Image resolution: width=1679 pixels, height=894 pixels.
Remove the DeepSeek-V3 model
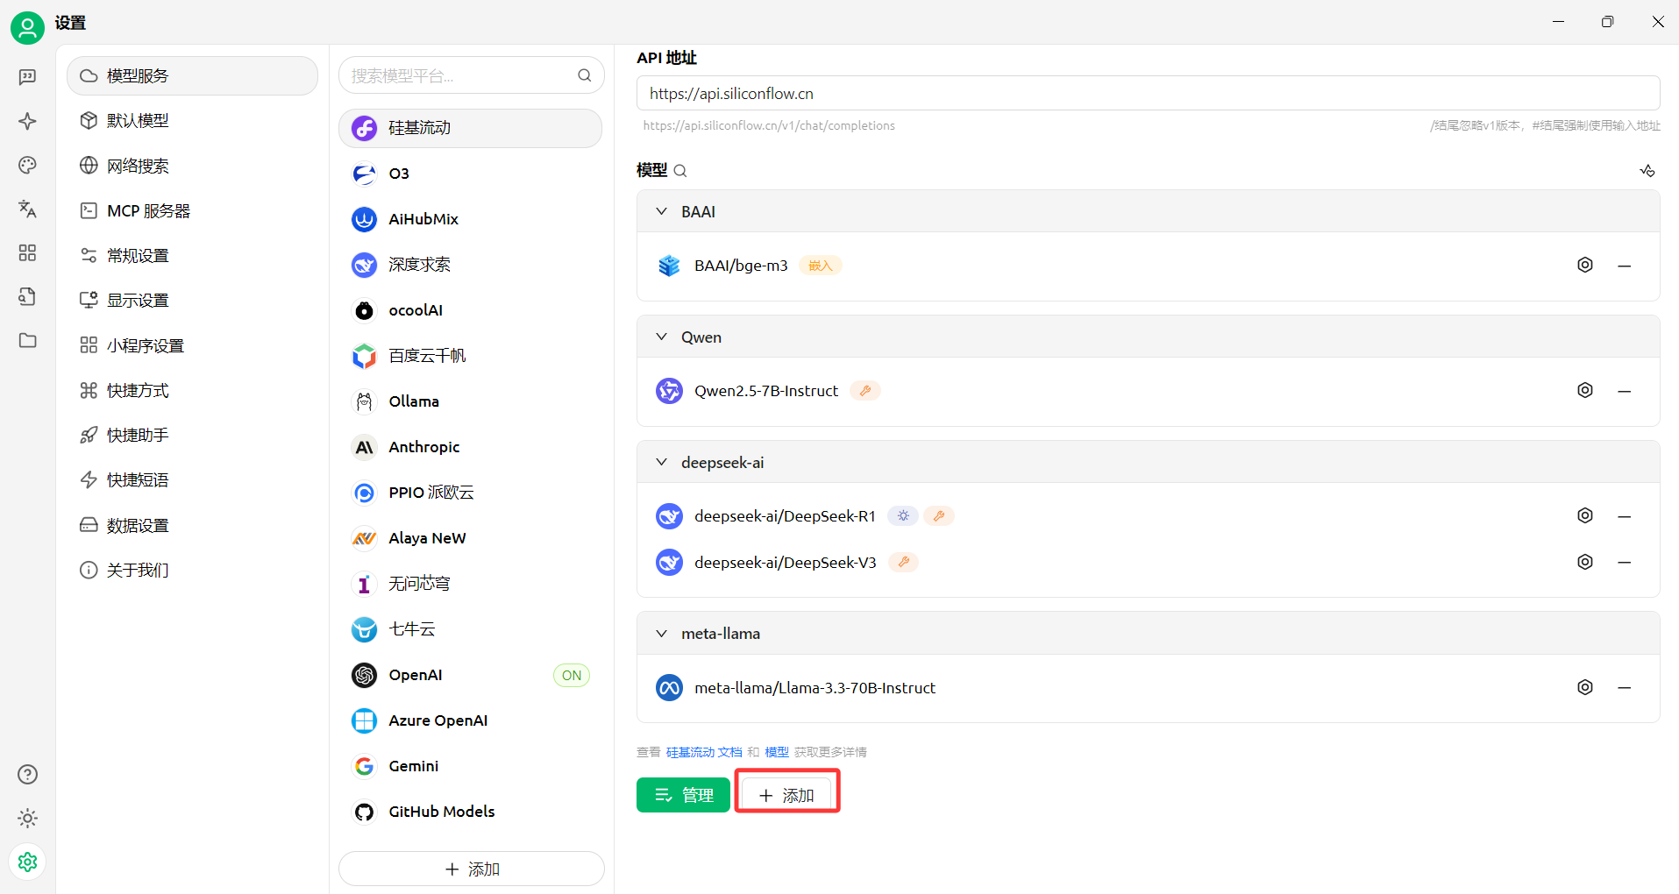tap(1624, 563)
